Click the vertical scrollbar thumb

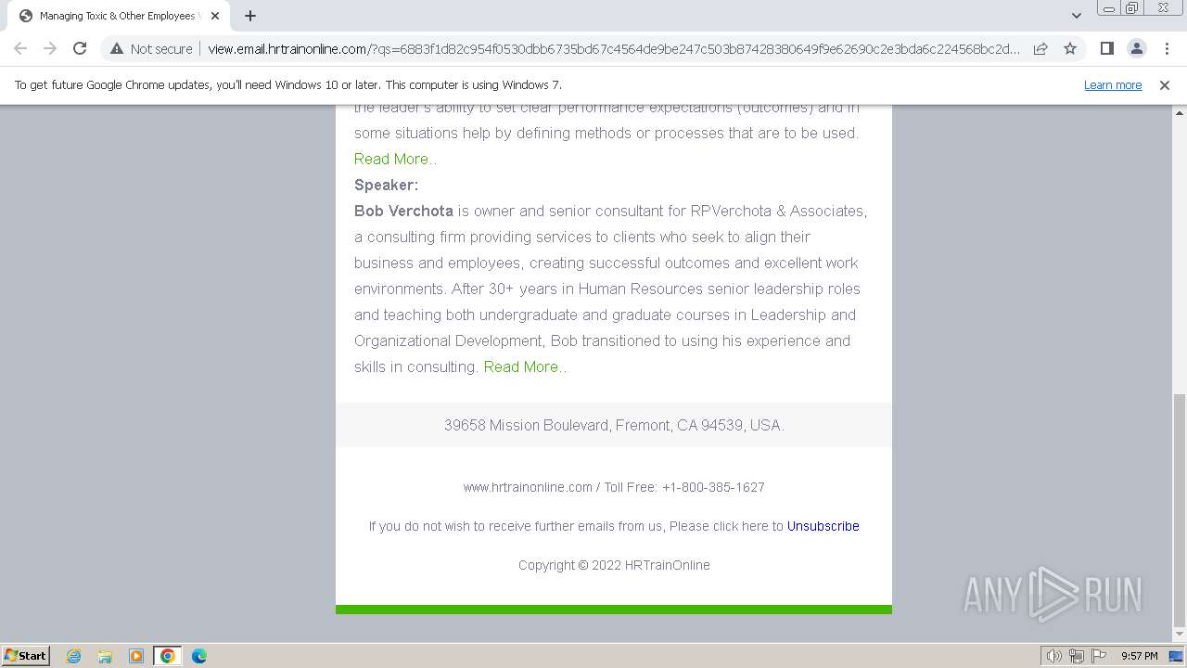tap(1180, 510)
